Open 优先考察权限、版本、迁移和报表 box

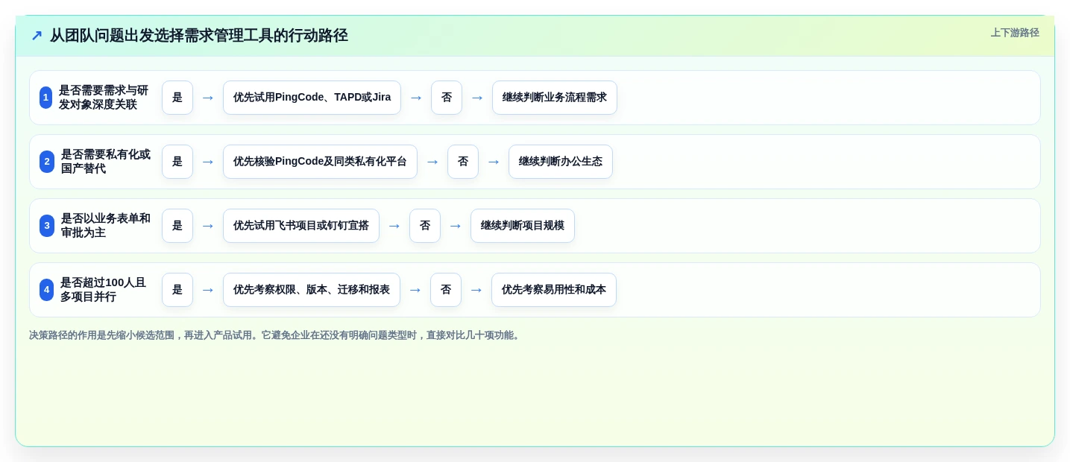point(312,290)
